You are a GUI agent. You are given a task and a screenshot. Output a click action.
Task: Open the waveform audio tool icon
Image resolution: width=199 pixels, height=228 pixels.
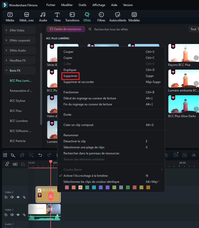pyautogui.click(x=184, y=155)
